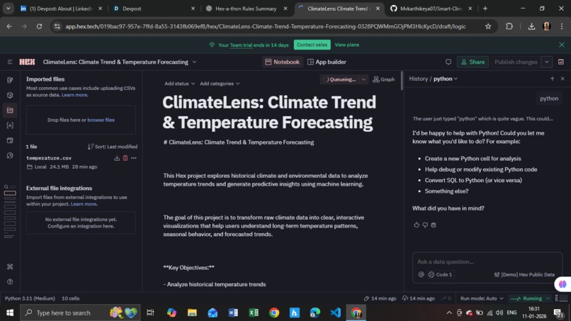Open the Files panel icon in sidebar

[10, 110]
